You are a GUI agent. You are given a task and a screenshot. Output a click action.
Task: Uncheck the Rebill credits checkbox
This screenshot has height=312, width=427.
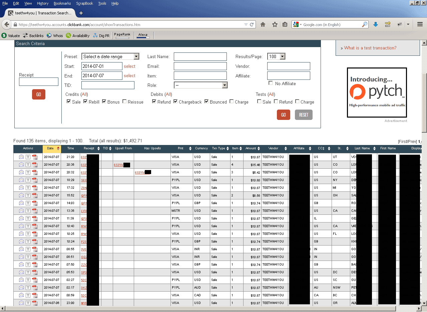tap(86, 102)
